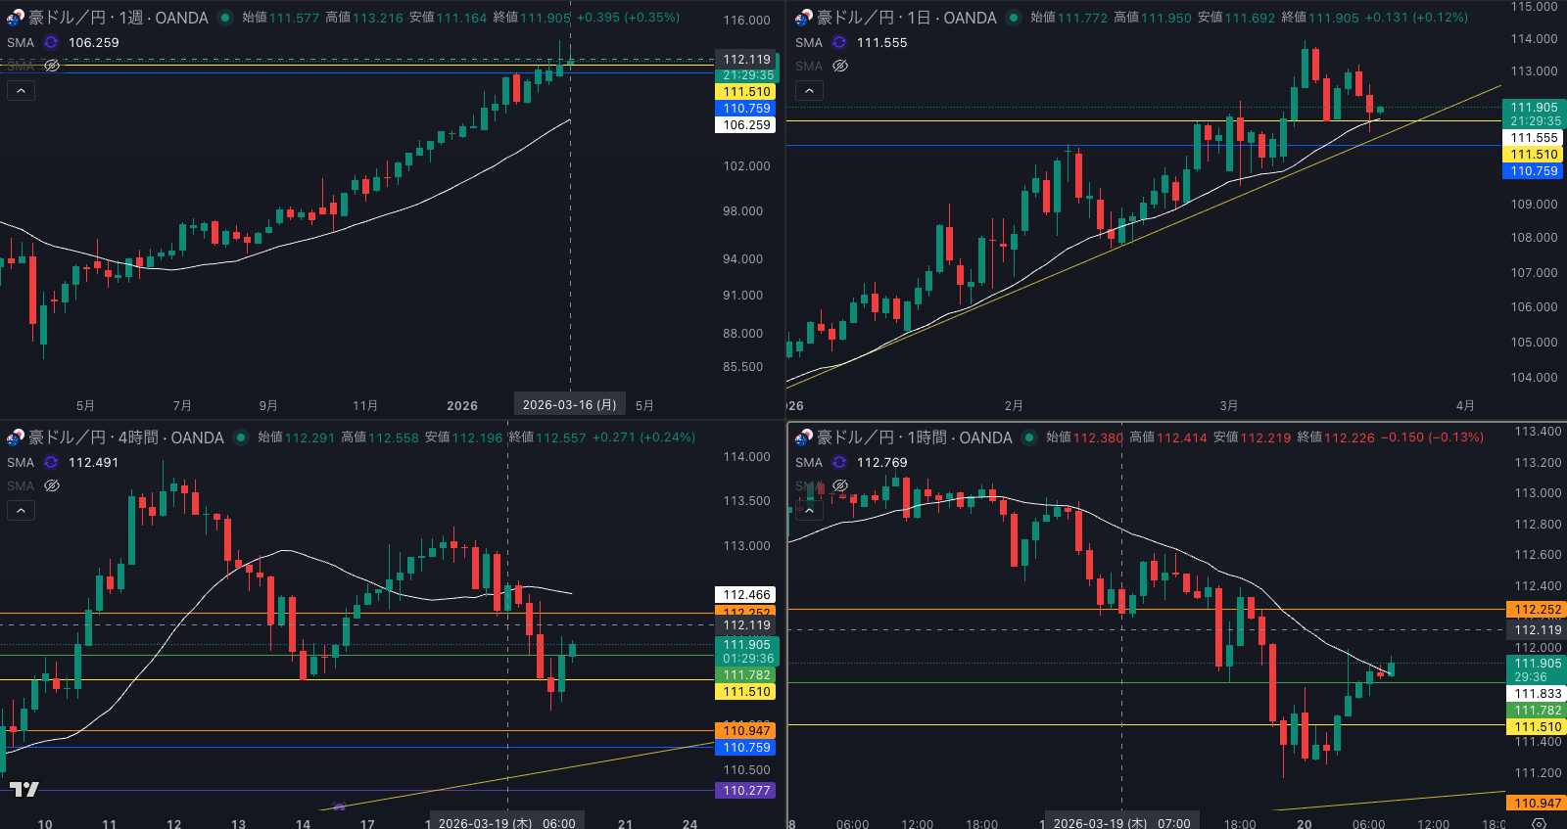This screenshot has width=1567, height=829.
Task: Click SMA sync icon on the 4-hour chart
Action: click(51, 462)
